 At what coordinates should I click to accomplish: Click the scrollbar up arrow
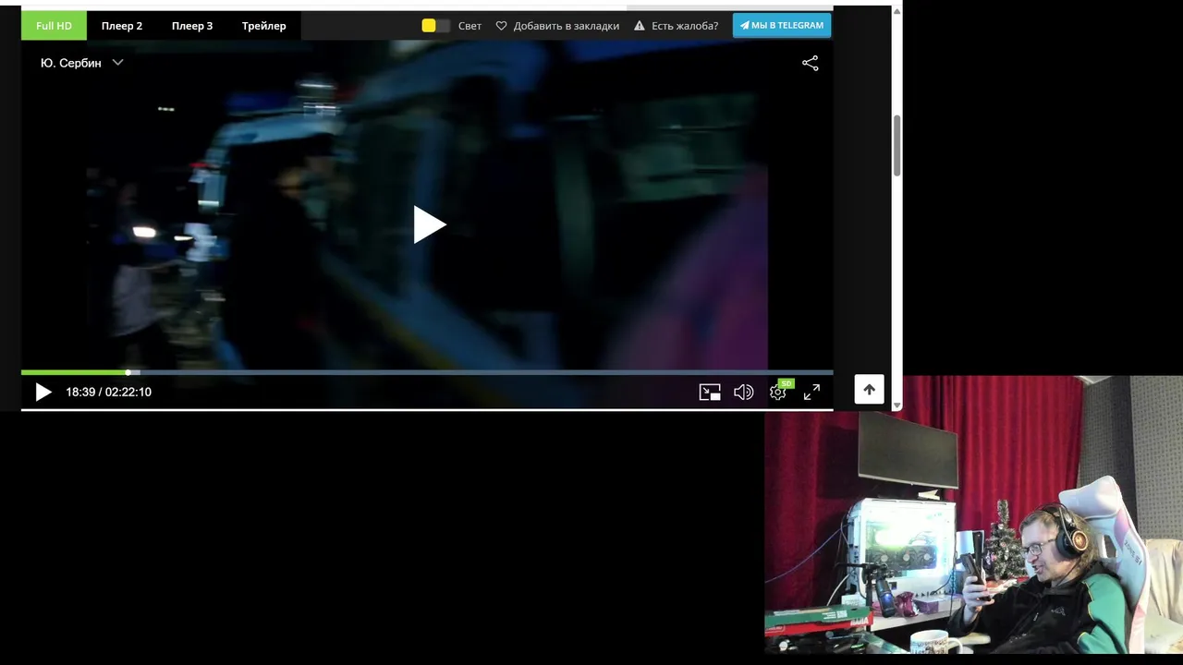[x=896, y=11]
